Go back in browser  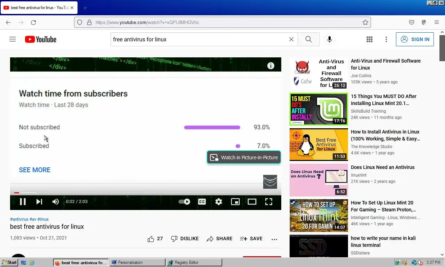tap(8, 22)
